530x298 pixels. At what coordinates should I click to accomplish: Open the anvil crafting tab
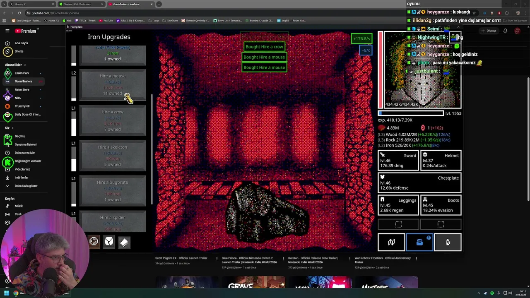pyautogui.click(x=419, y=243)
